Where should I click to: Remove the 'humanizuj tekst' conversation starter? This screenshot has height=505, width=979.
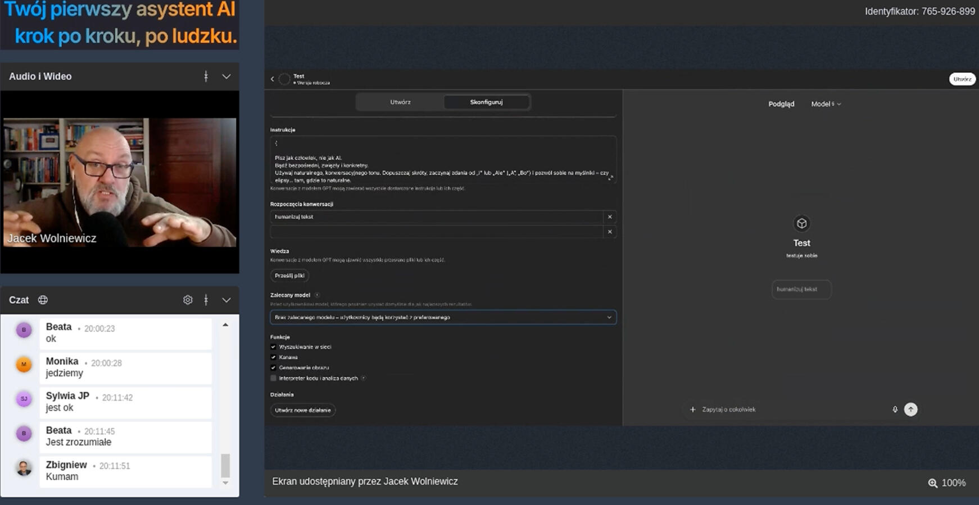click(610, 217)
